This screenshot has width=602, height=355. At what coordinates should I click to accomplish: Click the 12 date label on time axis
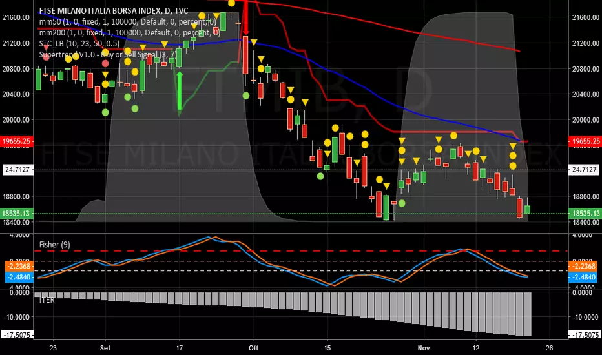click(x=476, y=348)
